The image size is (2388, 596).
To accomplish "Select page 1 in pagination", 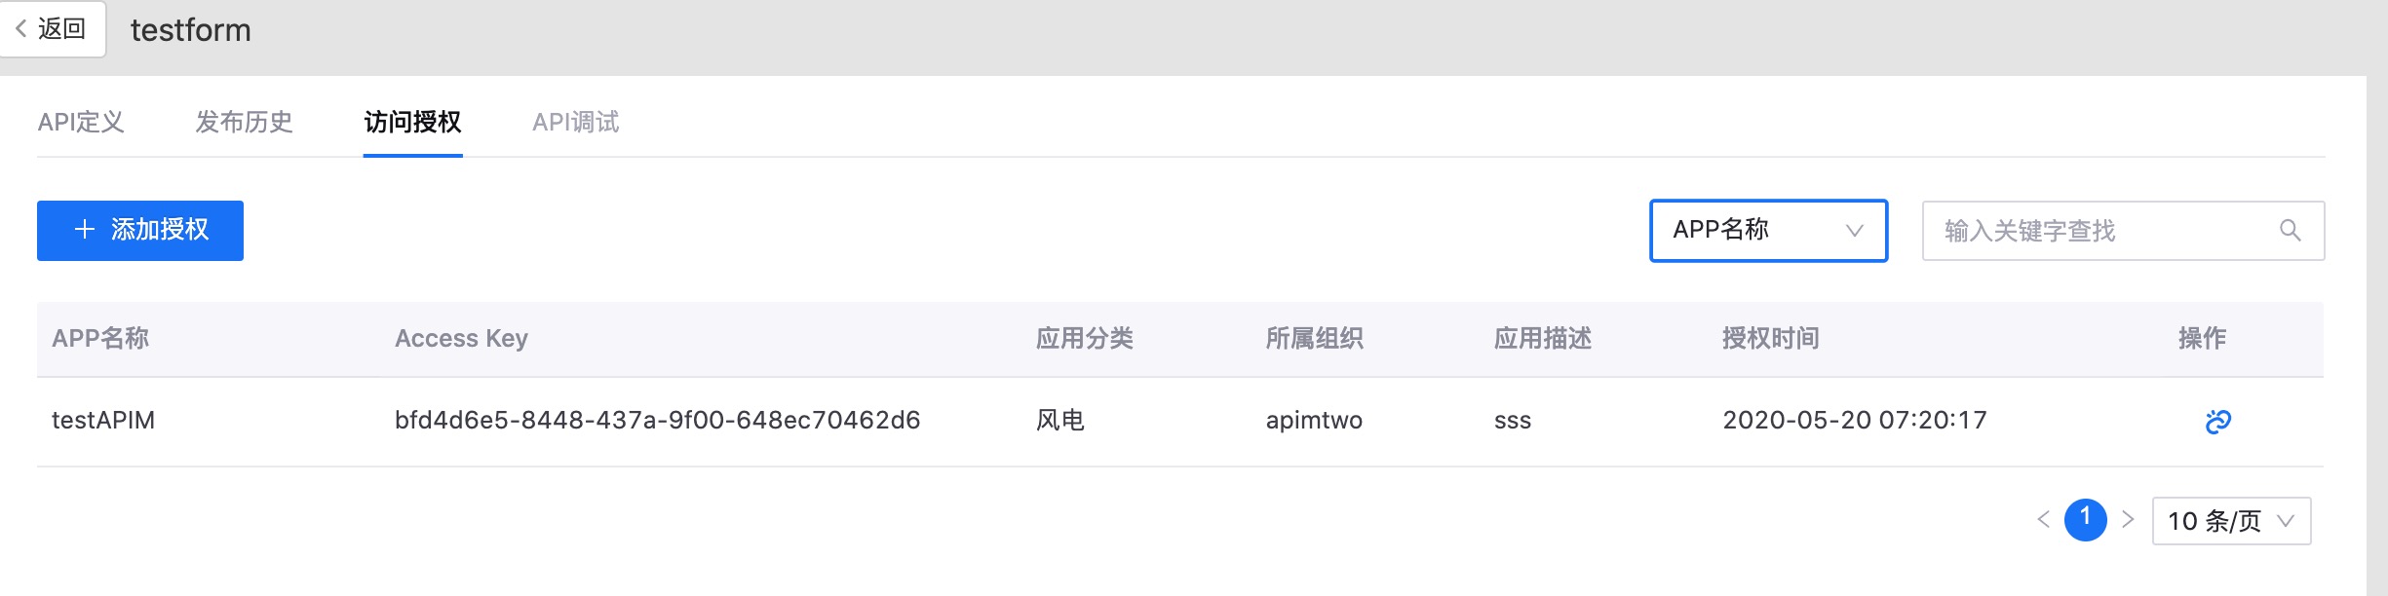I will pos(2086,521).
